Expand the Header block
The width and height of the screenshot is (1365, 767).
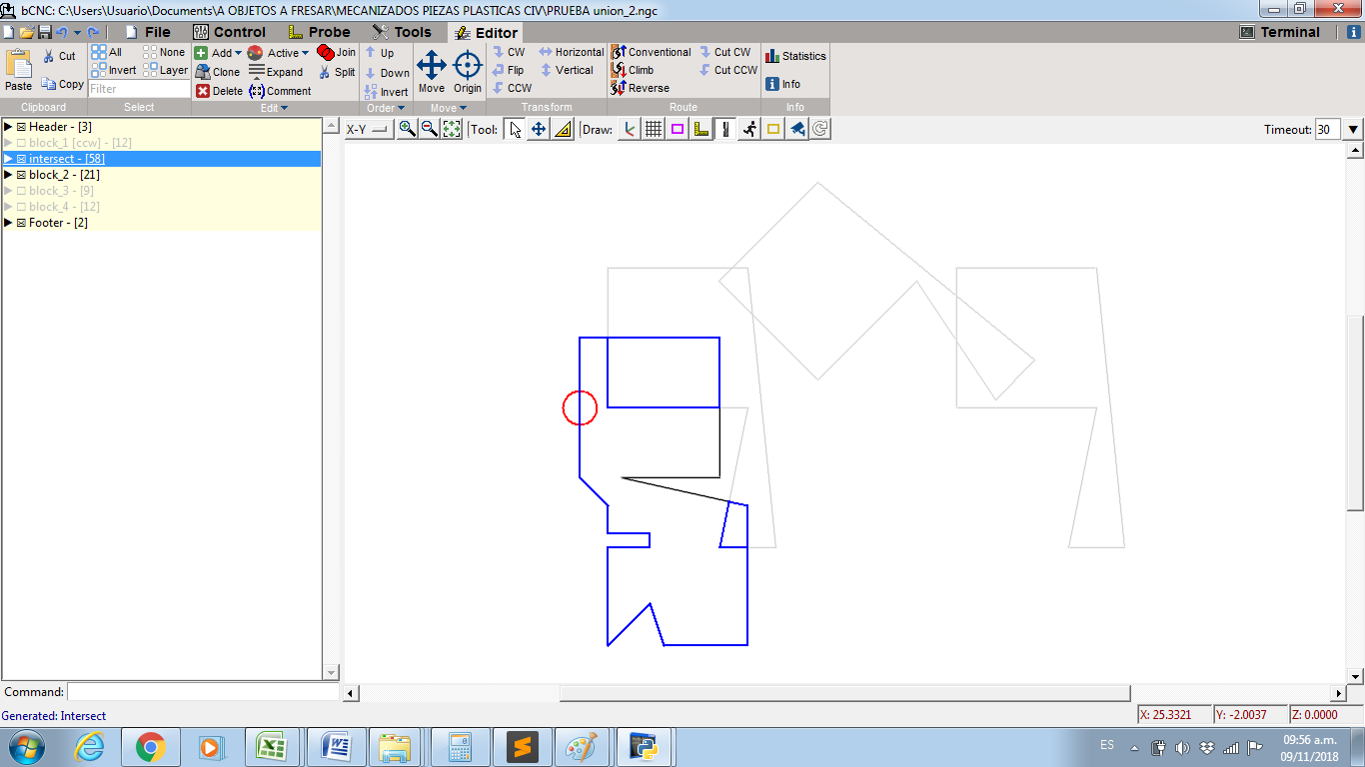[8, 127]
